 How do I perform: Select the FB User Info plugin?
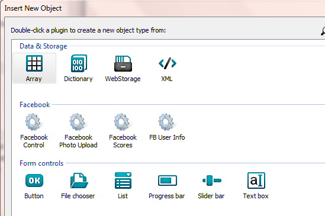click(x=167, y=127)
